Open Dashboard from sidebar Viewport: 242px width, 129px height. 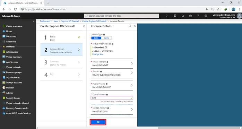pos(9,36)
